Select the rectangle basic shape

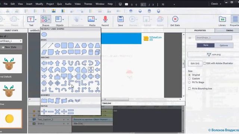pyautogui.click(x=64, y=45)
